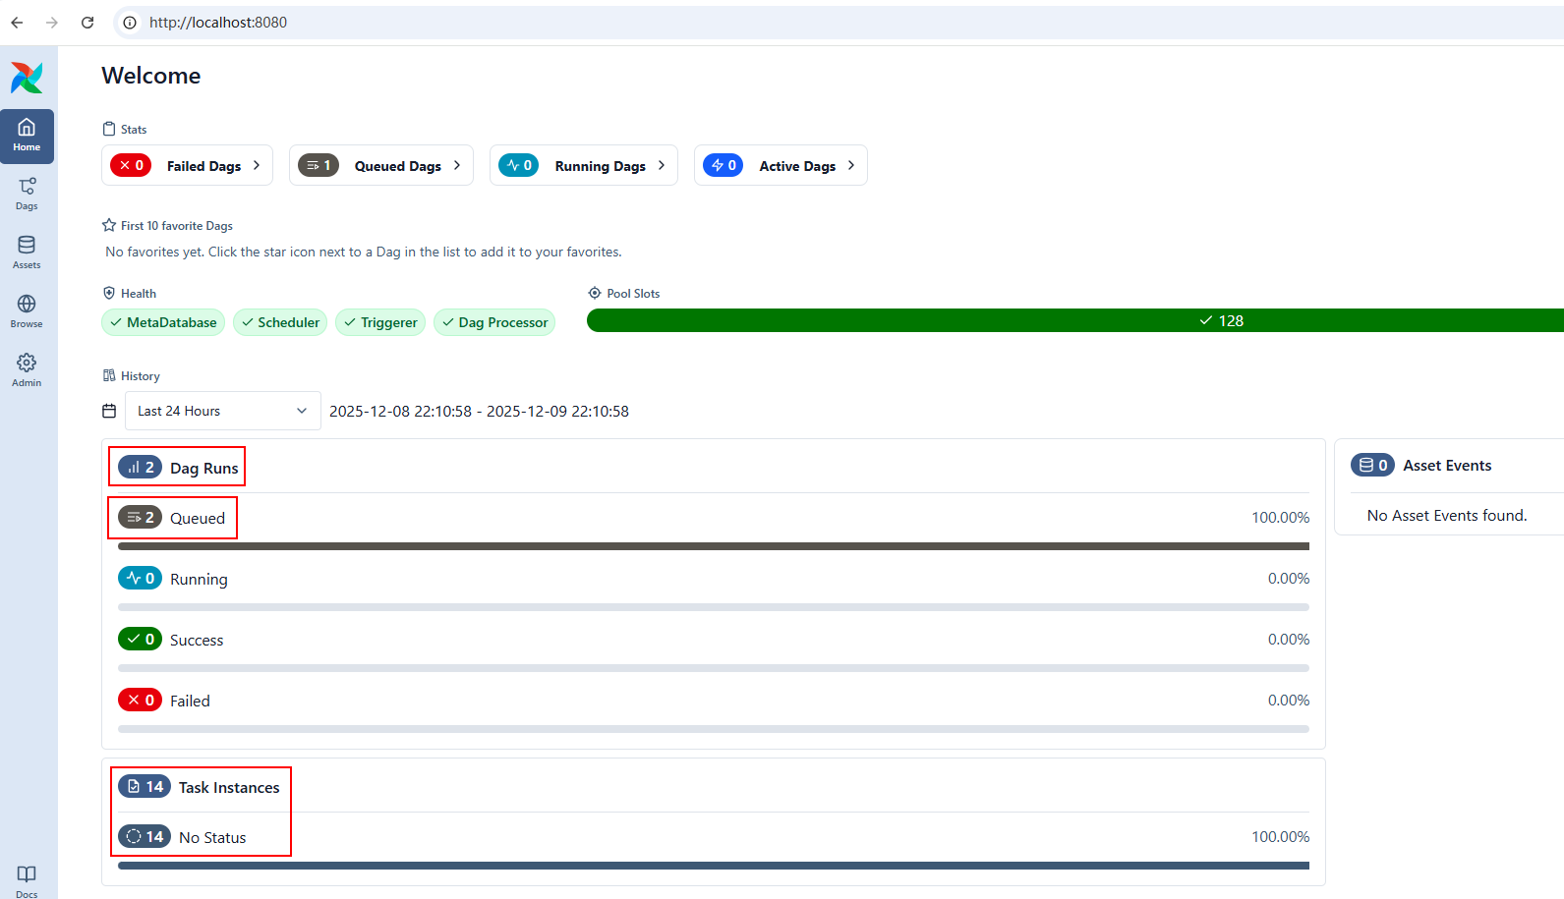Click the chevron beside Active Dags
The height and width of the screenshot is (899, 1564).
[x=851, y=165]
